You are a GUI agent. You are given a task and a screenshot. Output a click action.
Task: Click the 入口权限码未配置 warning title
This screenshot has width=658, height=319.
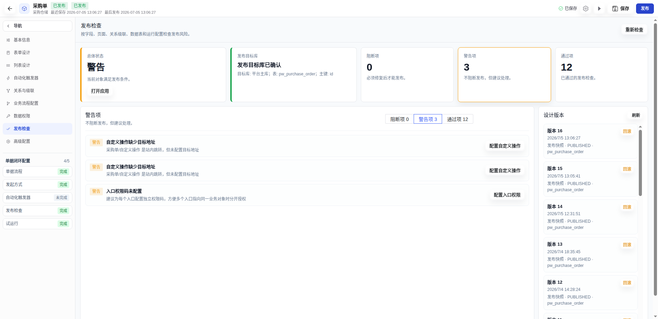click(x=124, y=191)
